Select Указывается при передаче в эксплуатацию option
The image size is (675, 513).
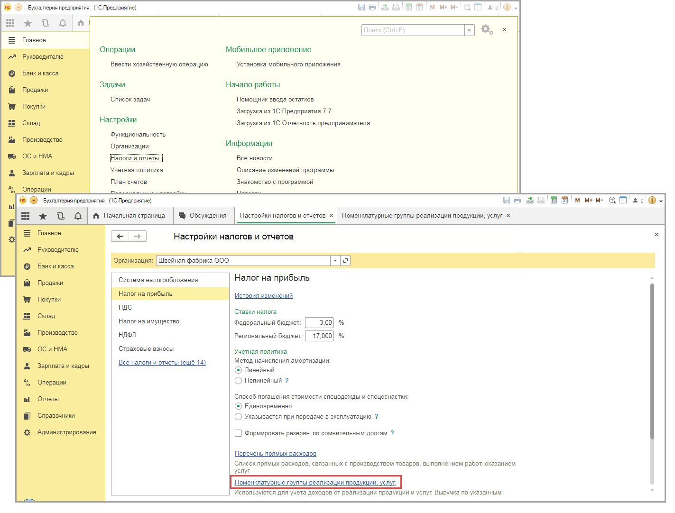click(x=239, y=417)
